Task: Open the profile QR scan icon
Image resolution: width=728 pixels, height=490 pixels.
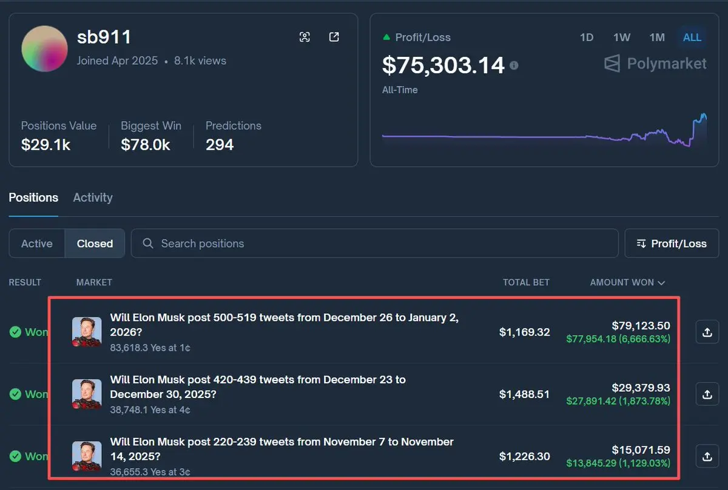Action: (x=305, y=38)
